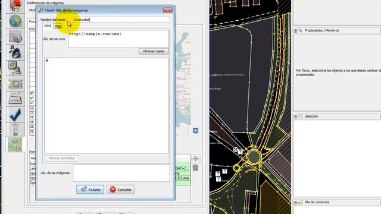
Task: Click the Cancelar button
Action: pyautogui.click(x=120, y=190)
